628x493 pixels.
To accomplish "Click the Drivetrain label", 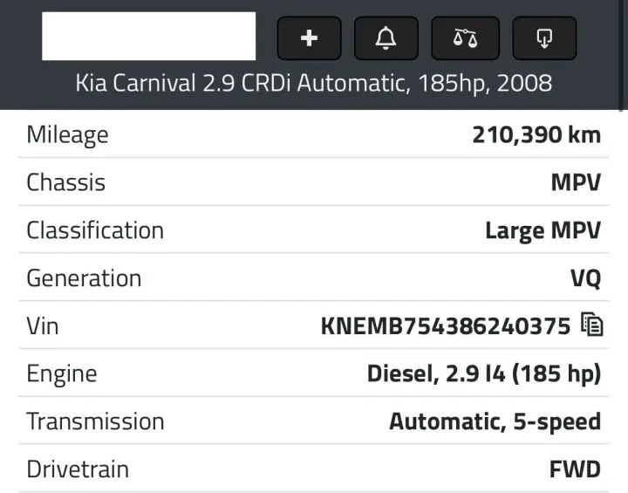I will [78, 469].
